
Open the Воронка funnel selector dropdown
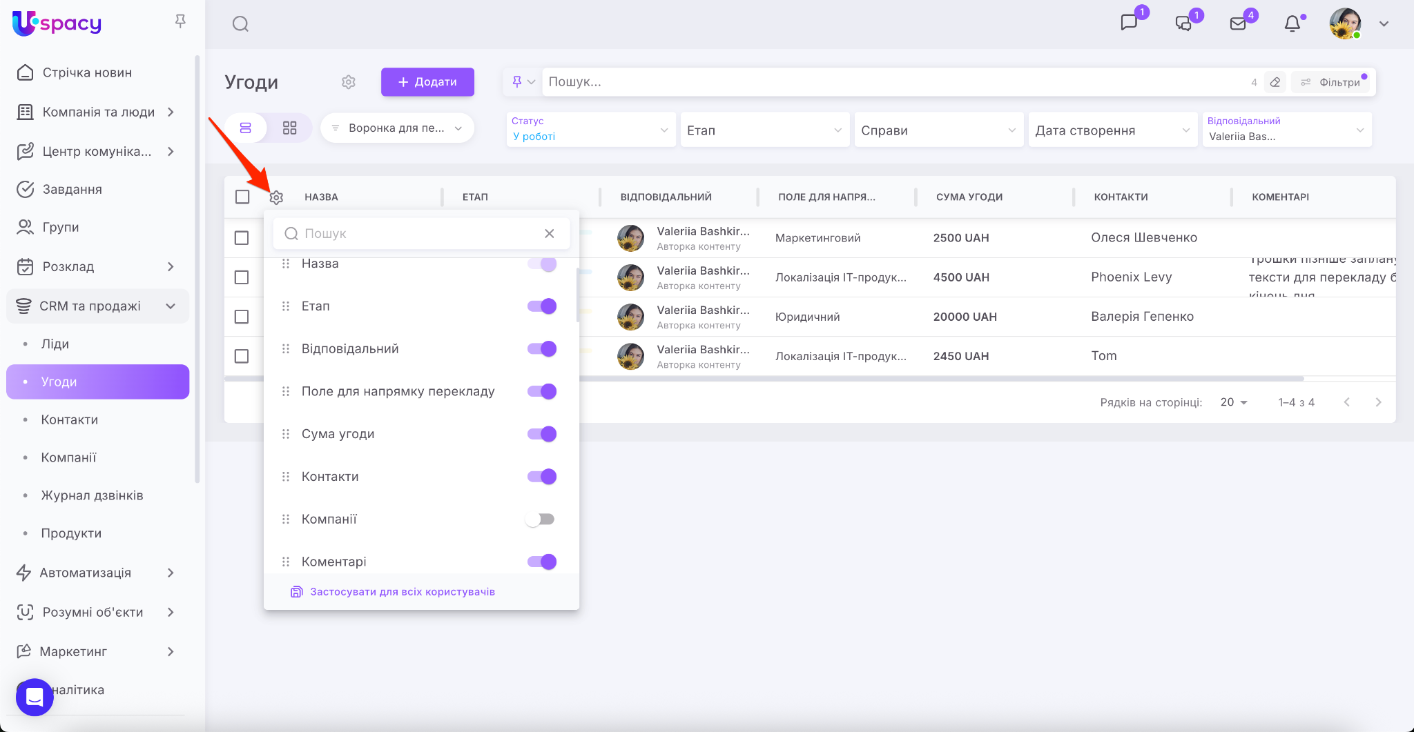click(397, 128)
